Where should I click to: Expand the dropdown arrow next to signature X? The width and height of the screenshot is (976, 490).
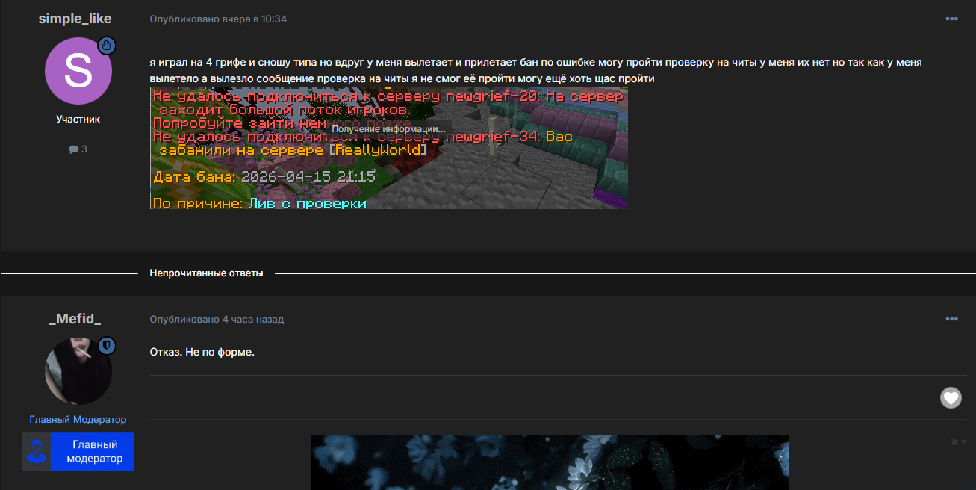[964, 442]
